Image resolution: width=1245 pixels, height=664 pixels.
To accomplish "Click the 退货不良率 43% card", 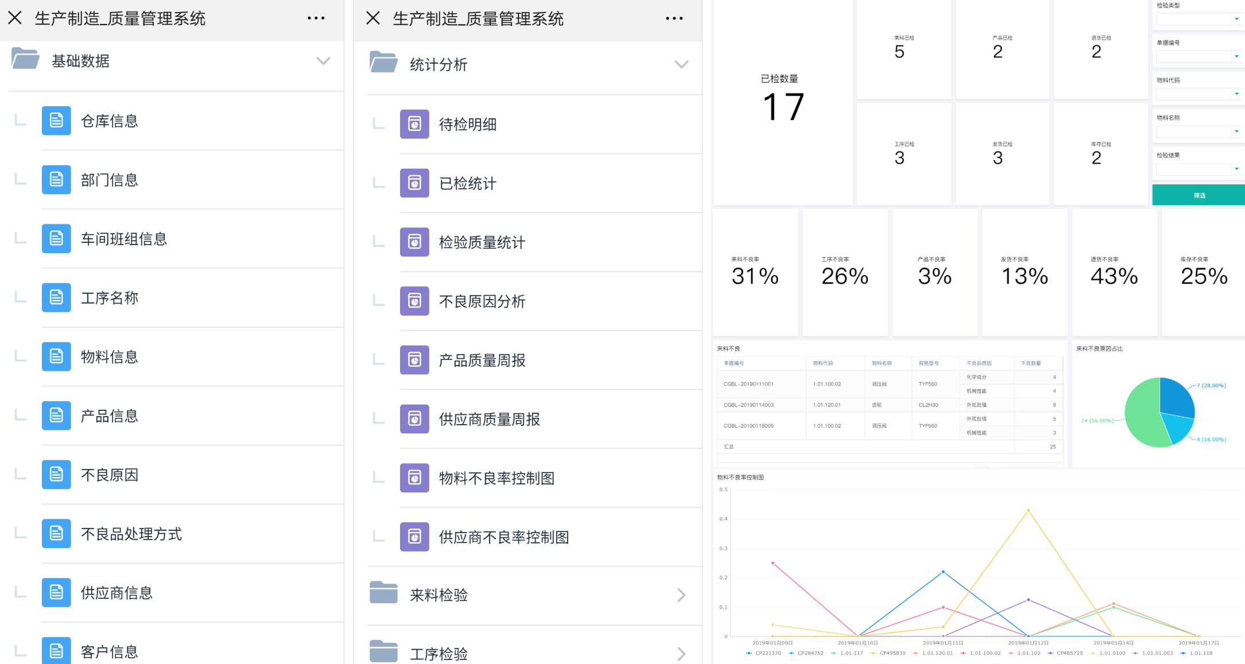I will (1114, 272).
